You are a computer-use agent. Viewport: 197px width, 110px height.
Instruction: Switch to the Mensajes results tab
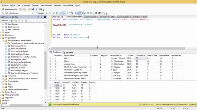pyautogui.click(x=68, y=52)
